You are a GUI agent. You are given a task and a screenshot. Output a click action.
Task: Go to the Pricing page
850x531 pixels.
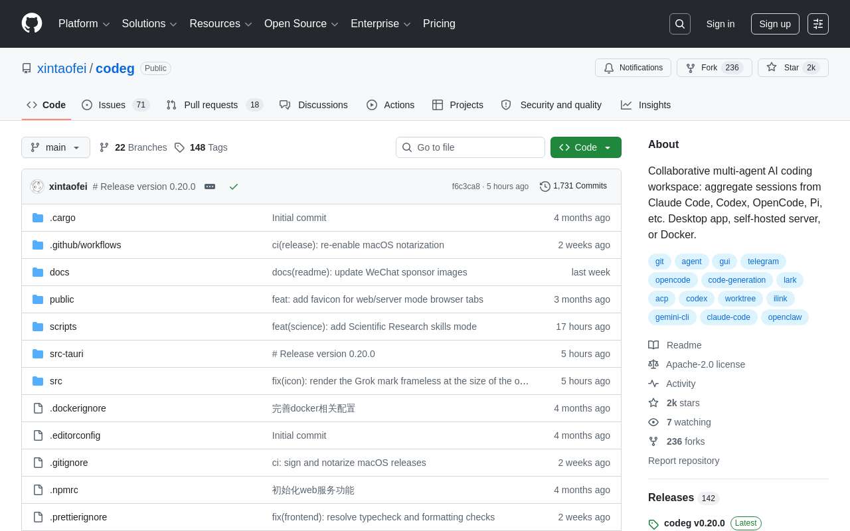click(x=439, y=24)
